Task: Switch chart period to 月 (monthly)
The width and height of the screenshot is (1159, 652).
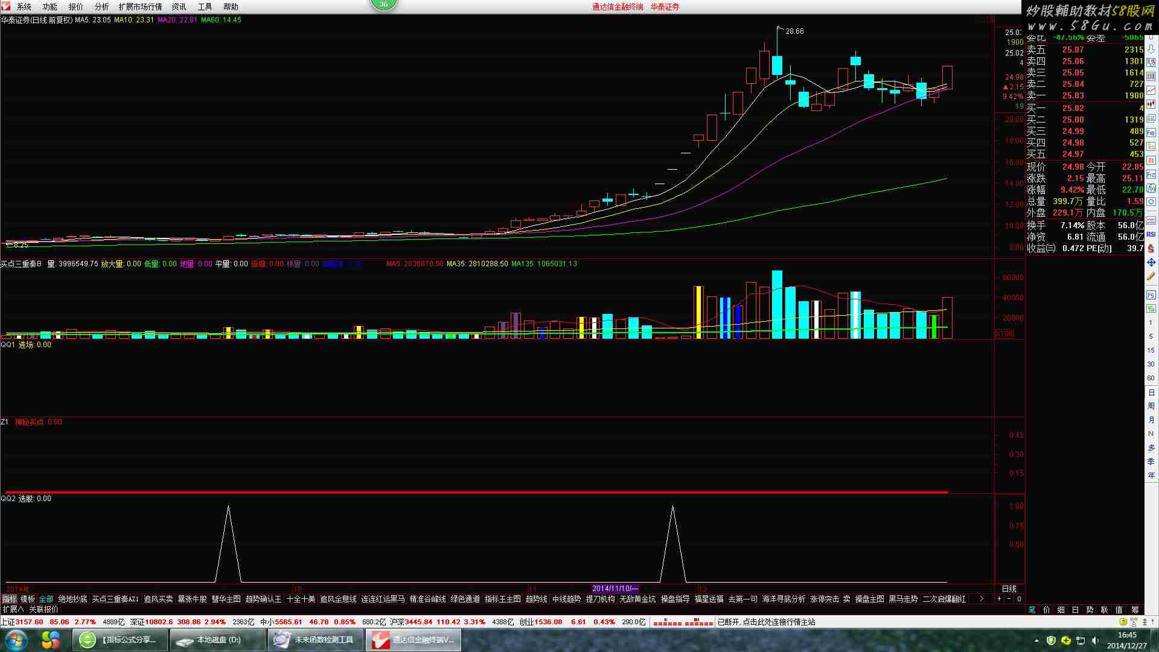Action: click(x=1151, y=420)
